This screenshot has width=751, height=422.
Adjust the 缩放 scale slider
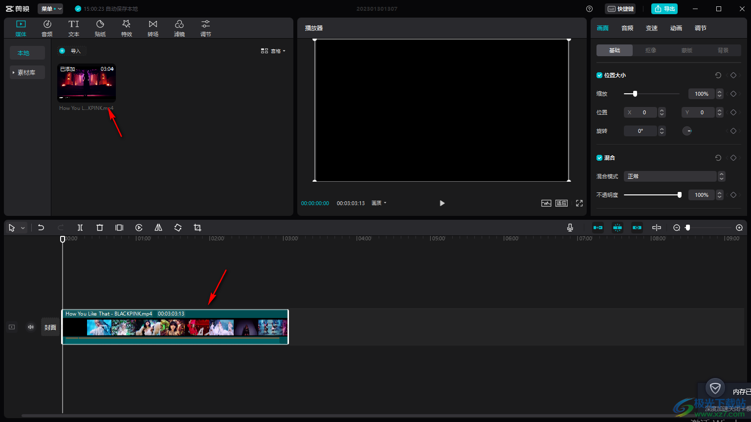pyautogui.click(x=652, y=94)
